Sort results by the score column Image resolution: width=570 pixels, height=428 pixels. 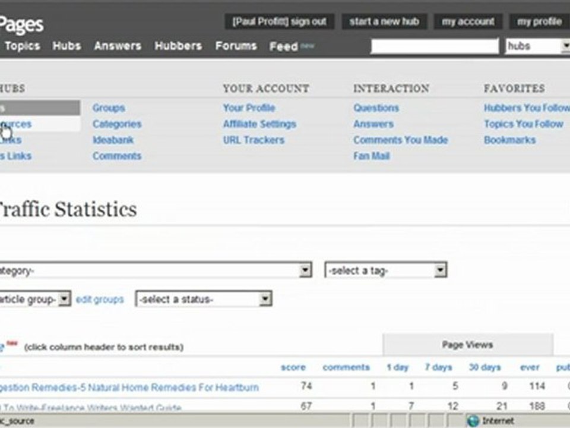coord(293,367)
